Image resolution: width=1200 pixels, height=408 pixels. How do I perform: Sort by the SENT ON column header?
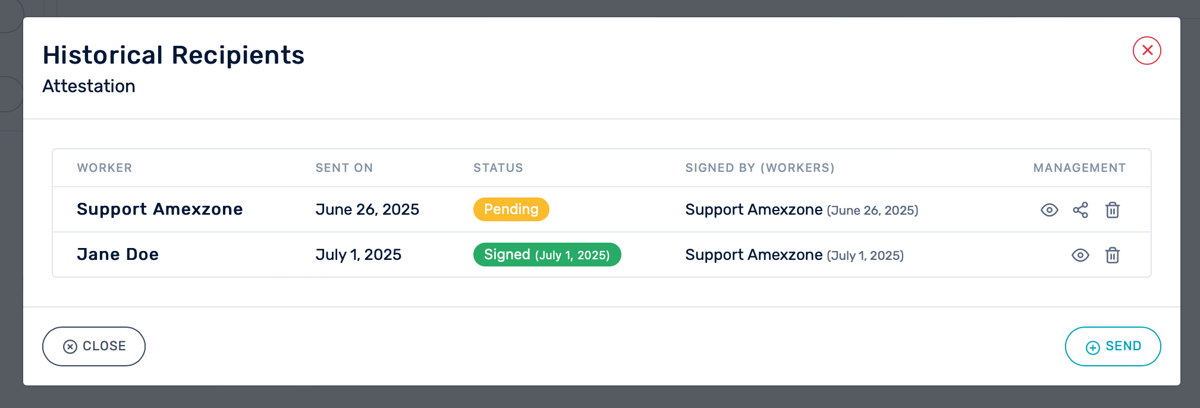pos(344,168)
